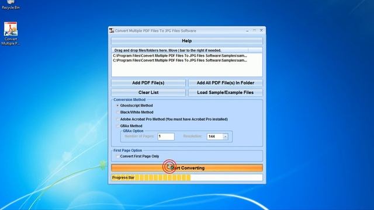Click the Number of Pages input field
Image resolution: width=374 pixels, height=210 pixels.
coord(166,136)
